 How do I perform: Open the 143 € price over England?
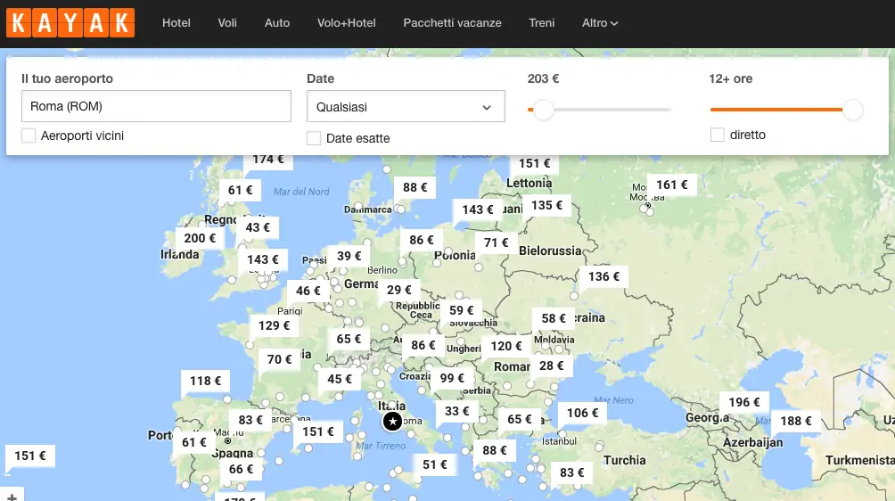(263, 259)
